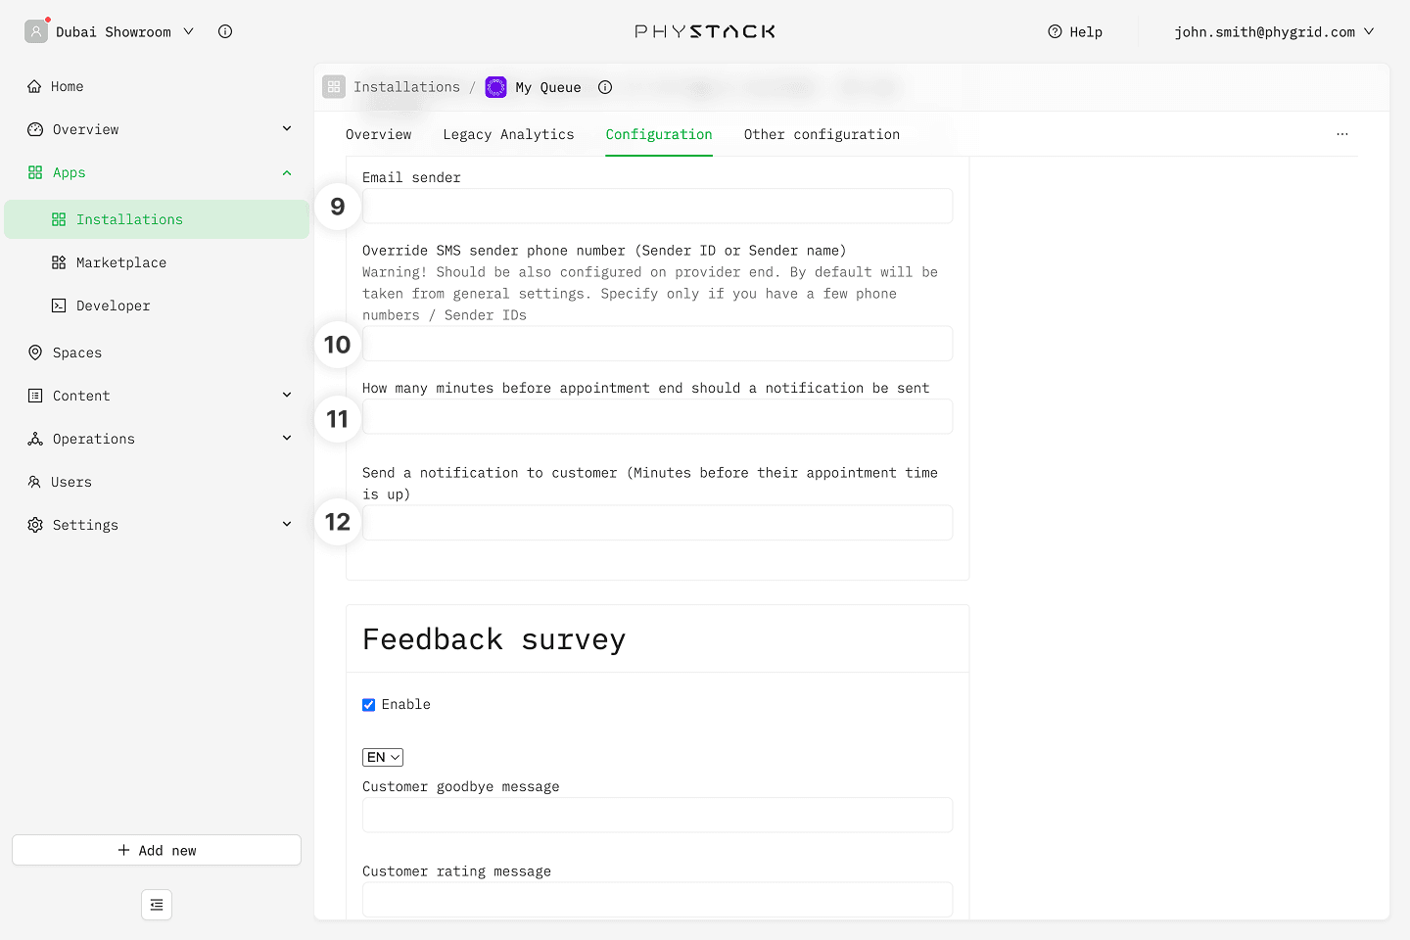
Task: Click the Add new button
Action: (157, 850)
